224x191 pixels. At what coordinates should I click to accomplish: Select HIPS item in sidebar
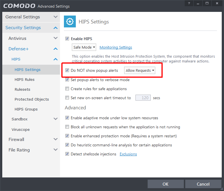(16, 59)
